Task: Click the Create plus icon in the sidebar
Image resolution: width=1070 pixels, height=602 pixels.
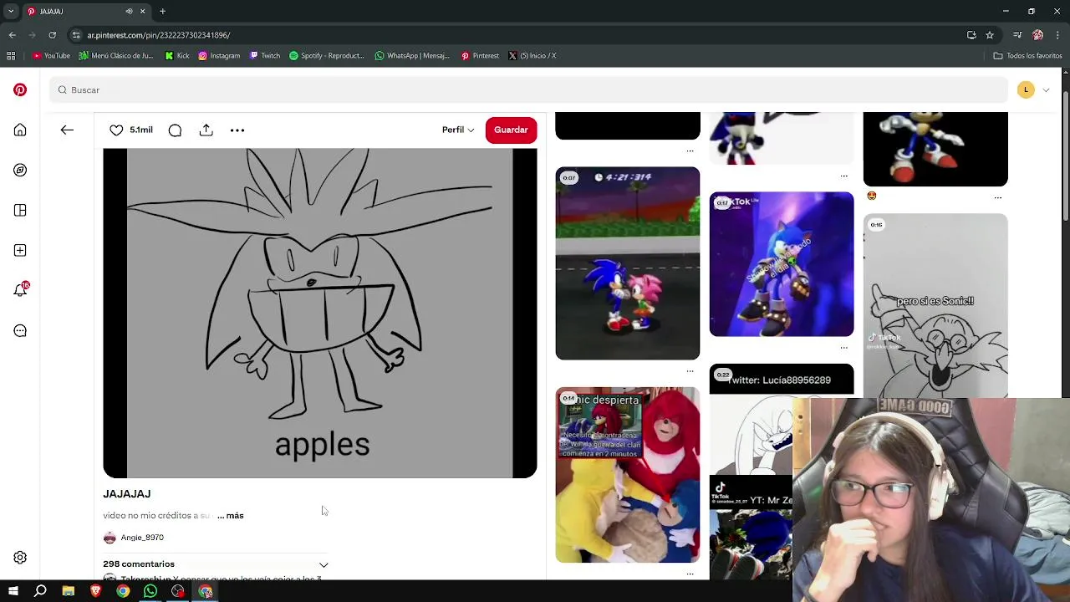Action: click(x=20, y=250)
